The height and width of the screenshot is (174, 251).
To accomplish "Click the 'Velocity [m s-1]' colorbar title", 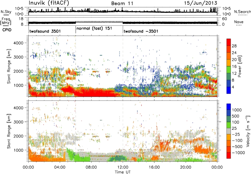I will coord(248,131).
